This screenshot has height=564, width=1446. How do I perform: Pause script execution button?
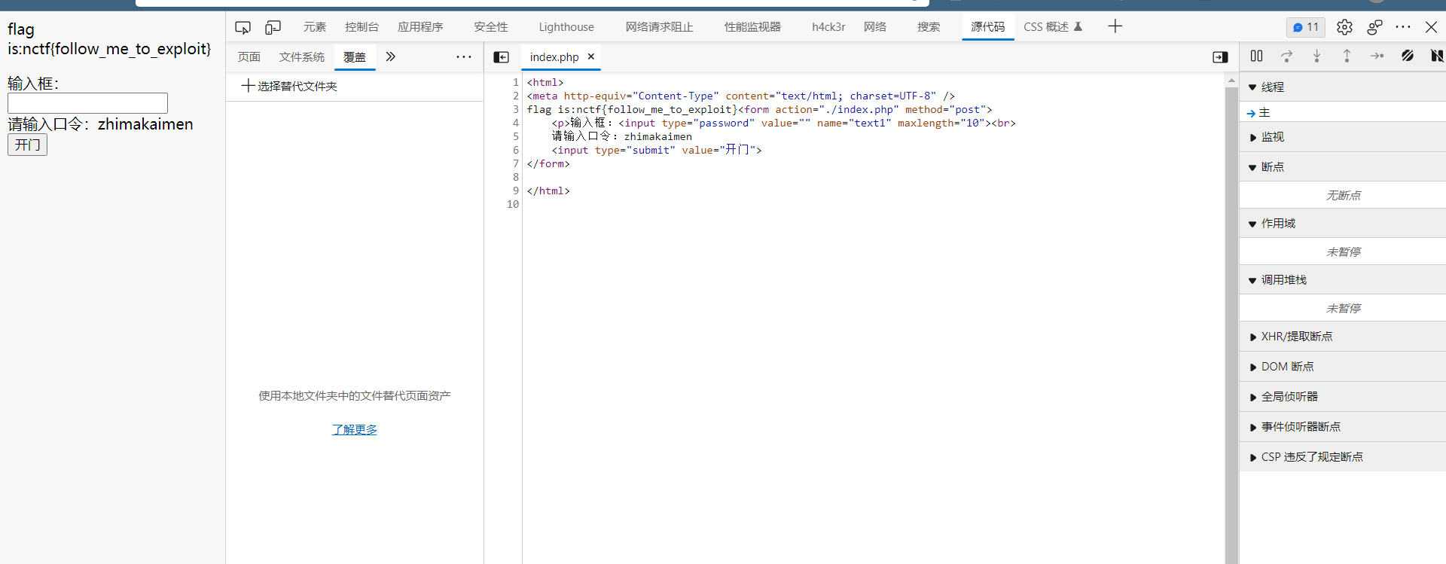(x=1256, y=56)
